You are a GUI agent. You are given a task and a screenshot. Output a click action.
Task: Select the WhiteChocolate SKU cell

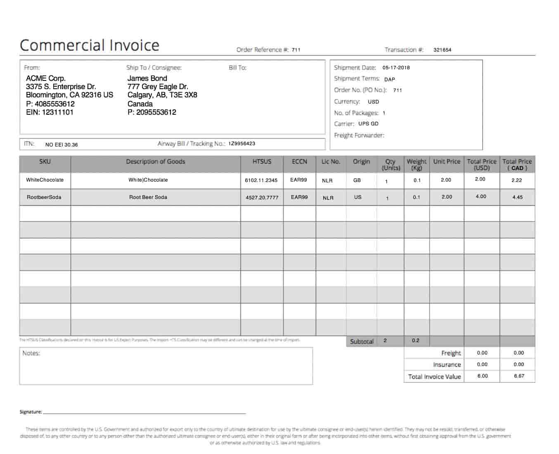(45, 180)
